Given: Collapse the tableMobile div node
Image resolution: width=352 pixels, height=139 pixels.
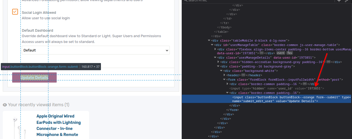Looking at the screenshot, I should pyautogui.click(x=209, y=41).
